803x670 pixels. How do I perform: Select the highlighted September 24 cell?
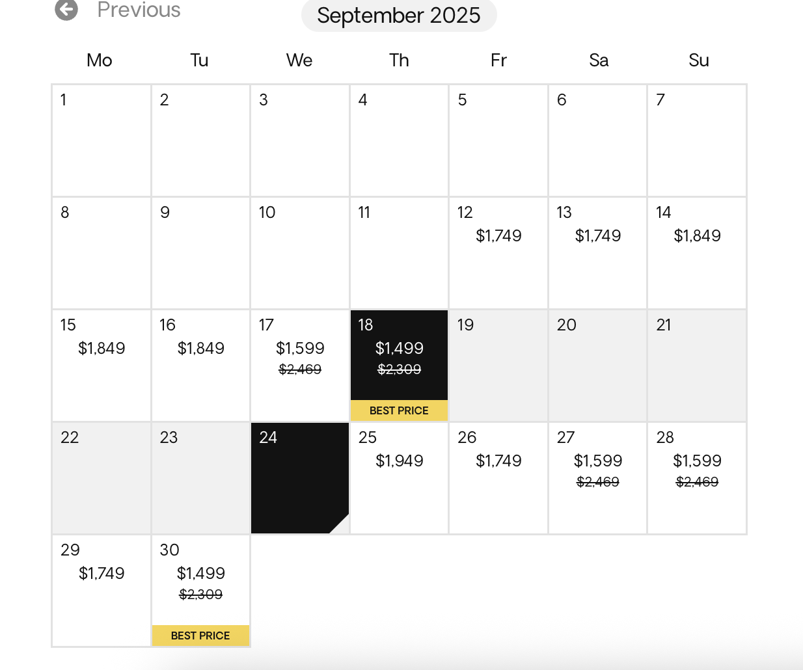pos(300,478)
